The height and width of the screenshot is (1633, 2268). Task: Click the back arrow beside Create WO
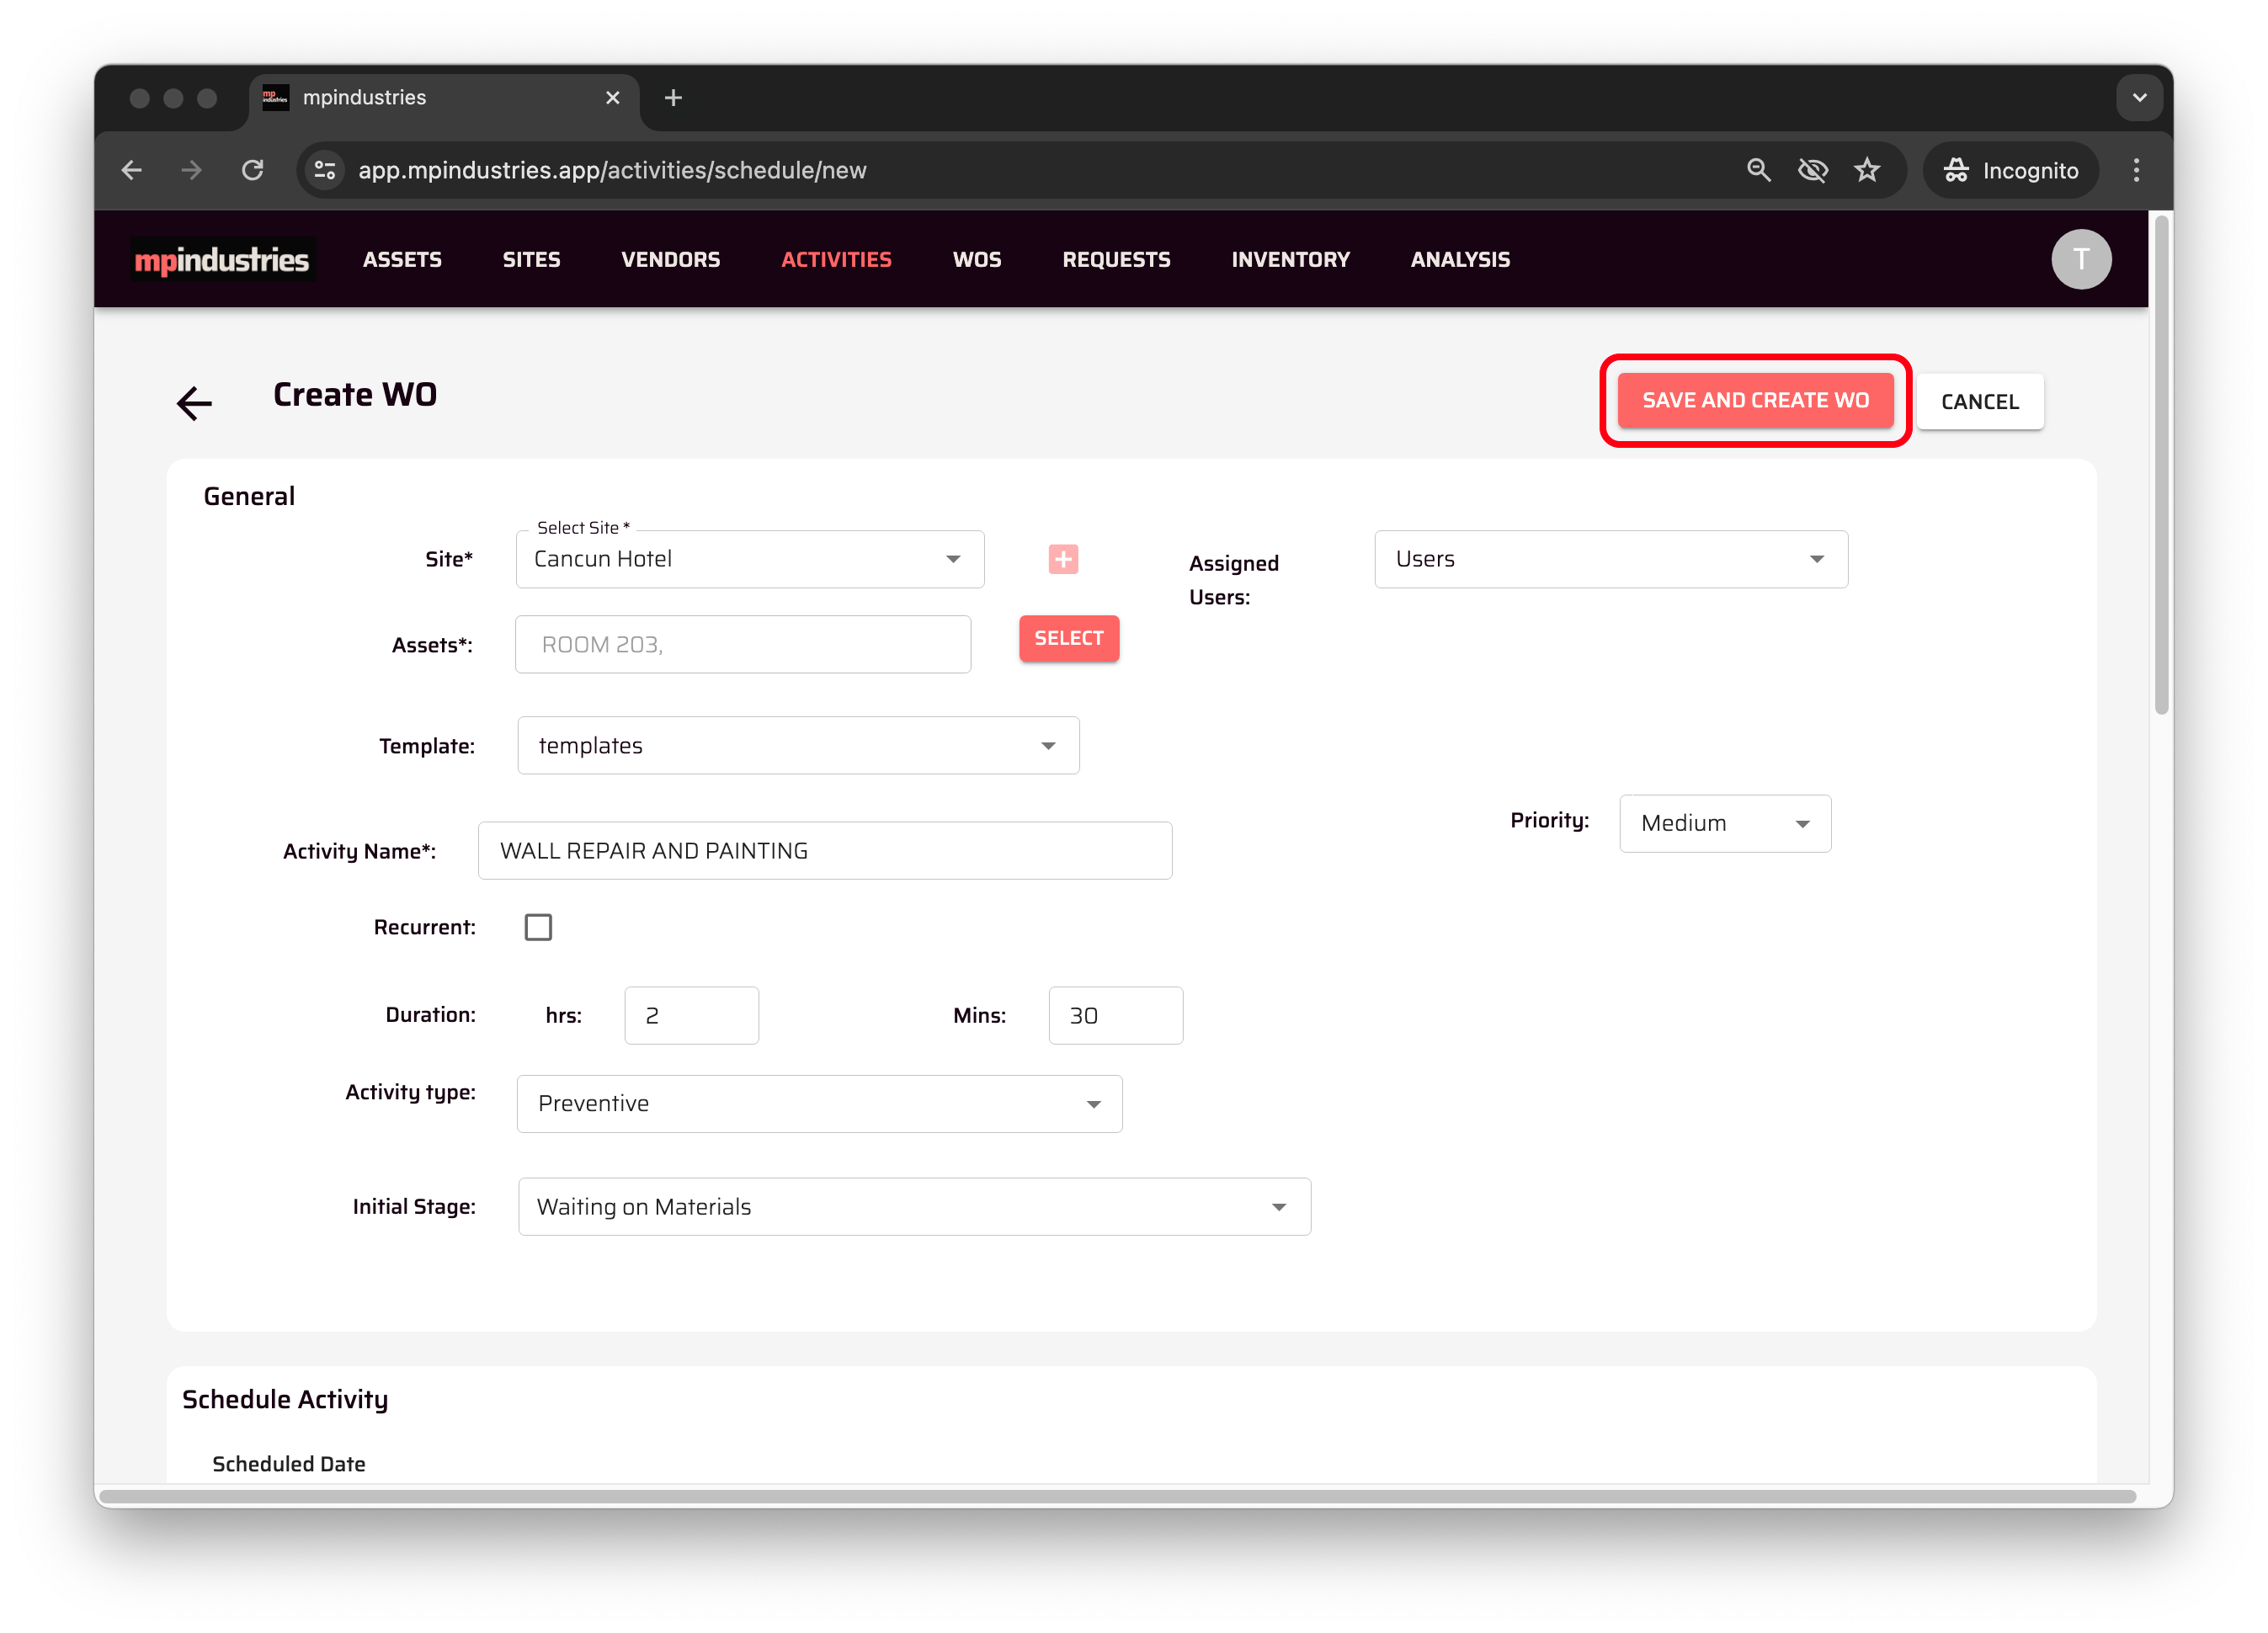pyautogui.click(x=194, y=402)
